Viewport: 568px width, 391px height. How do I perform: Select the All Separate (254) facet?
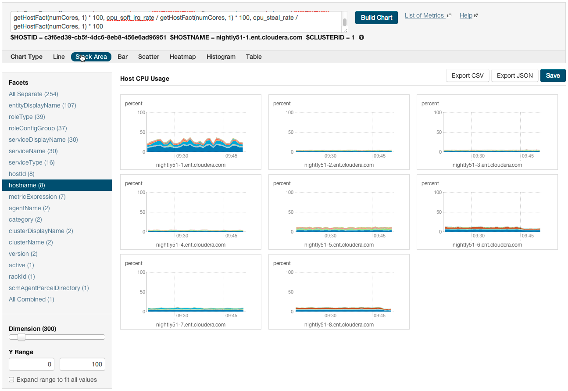[33, 94]
